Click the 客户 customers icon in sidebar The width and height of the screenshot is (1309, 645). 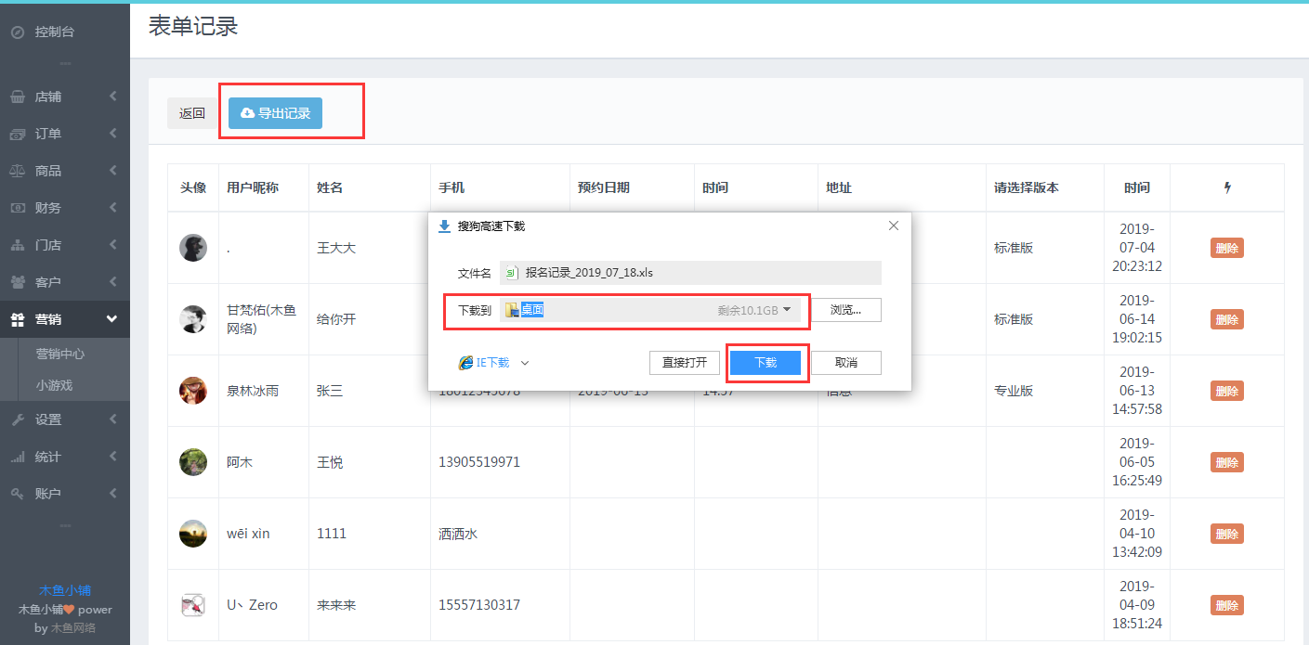click(17, 282)
